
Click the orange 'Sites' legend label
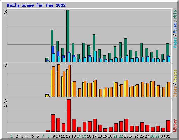click(x=175, y=92)
